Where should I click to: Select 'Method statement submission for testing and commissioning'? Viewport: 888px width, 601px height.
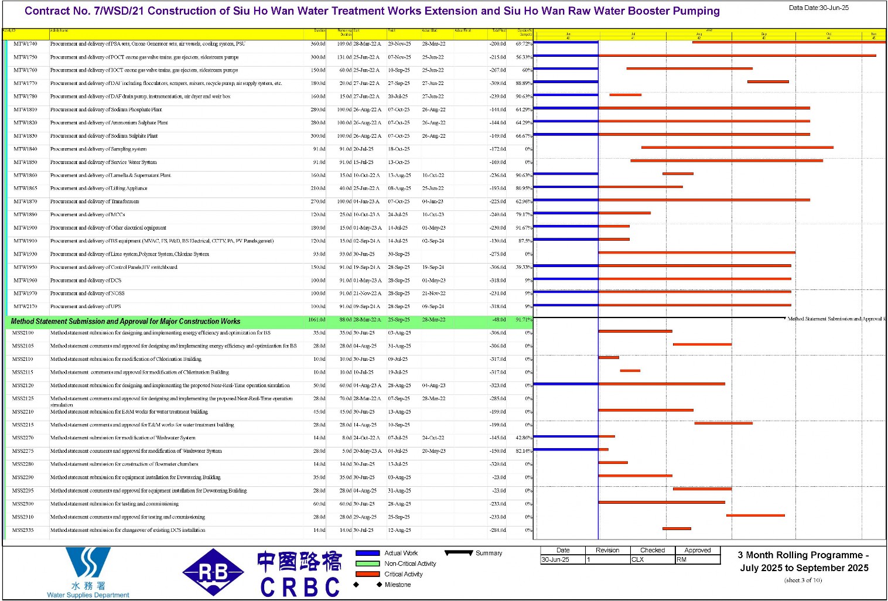click(114, 504)
